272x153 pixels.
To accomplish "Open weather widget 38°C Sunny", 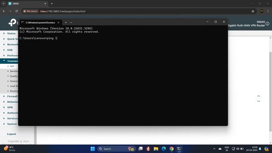I will pyautogui.click(x=9, y=149).
